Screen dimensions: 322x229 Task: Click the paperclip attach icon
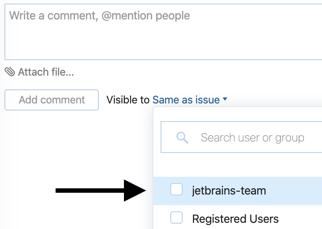[x=10, y=72]
